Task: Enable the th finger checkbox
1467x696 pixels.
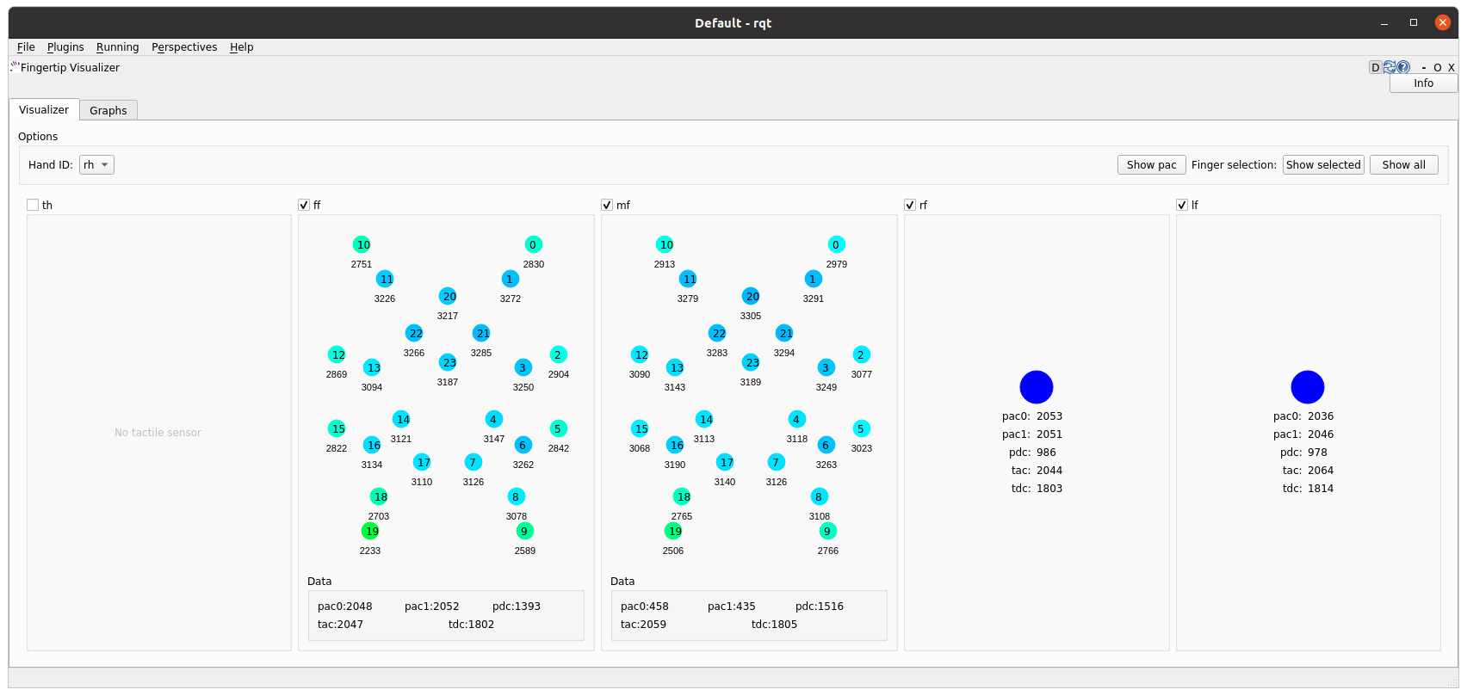Action: pyautogui.click(x=33, y=205)
